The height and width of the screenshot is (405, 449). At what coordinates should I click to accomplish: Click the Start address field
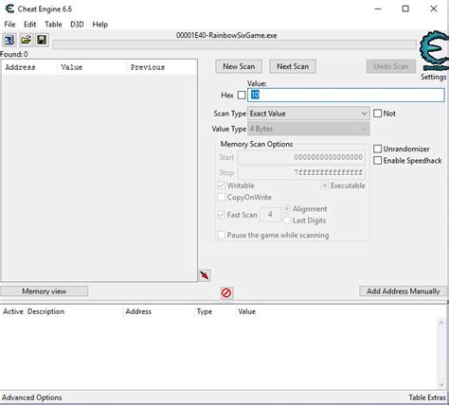tap(301, 157)
